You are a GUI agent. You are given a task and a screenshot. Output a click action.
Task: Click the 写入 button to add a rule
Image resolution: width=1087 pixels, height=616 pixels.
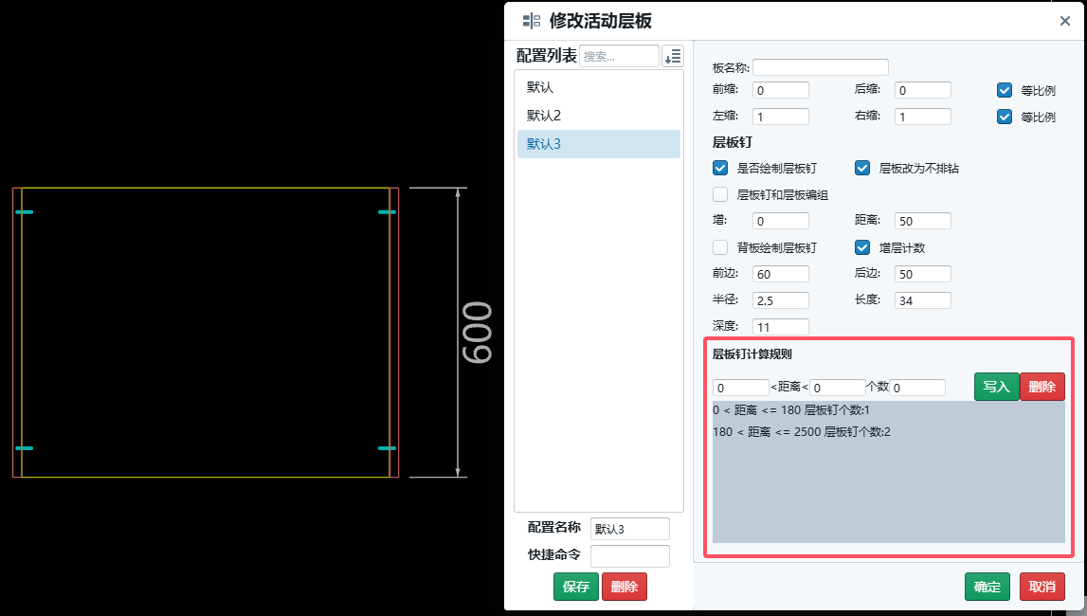click(x=996, y=387)
